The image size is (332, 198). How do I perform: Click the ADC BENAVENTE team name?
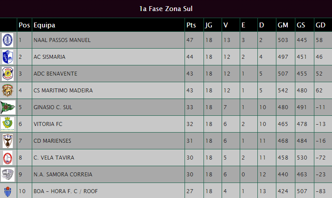(x=55, y=73)
